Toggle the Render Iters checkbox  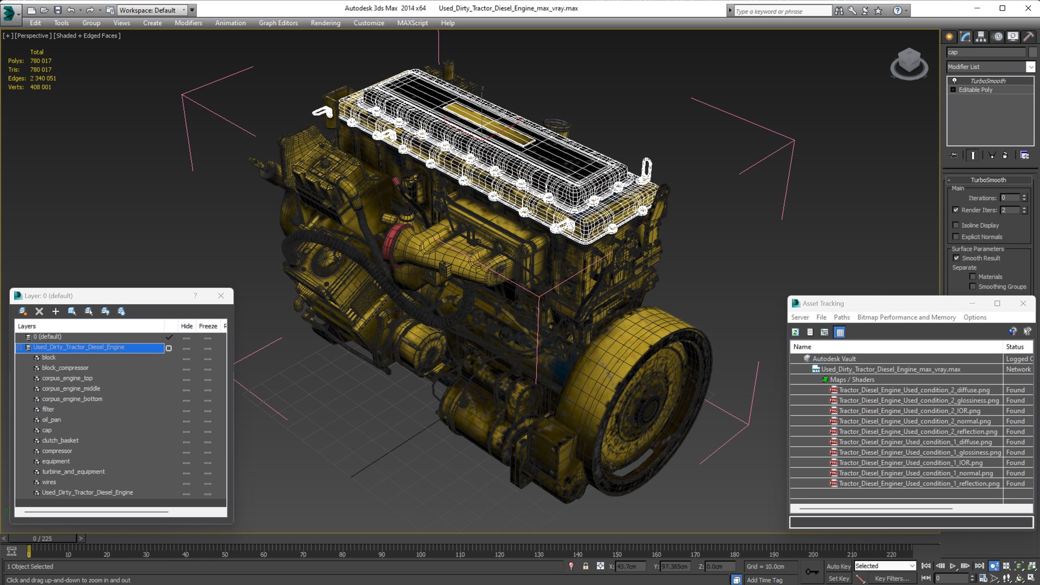tap(956, 210)
